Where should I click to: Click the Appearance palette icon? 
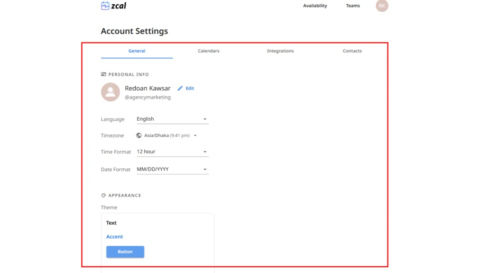pyautogui.click(x=104, y=195)
